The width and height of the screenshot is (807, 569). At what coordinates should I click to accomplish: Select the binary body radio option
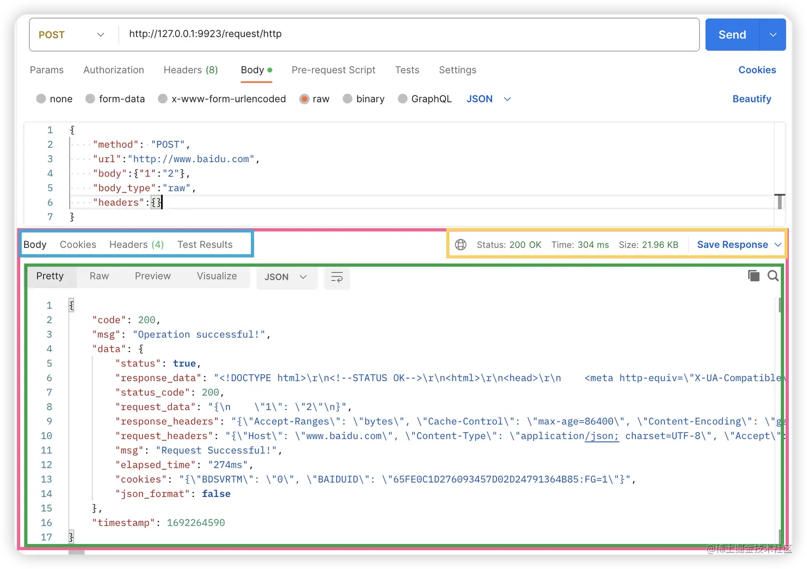coord(347,99)
